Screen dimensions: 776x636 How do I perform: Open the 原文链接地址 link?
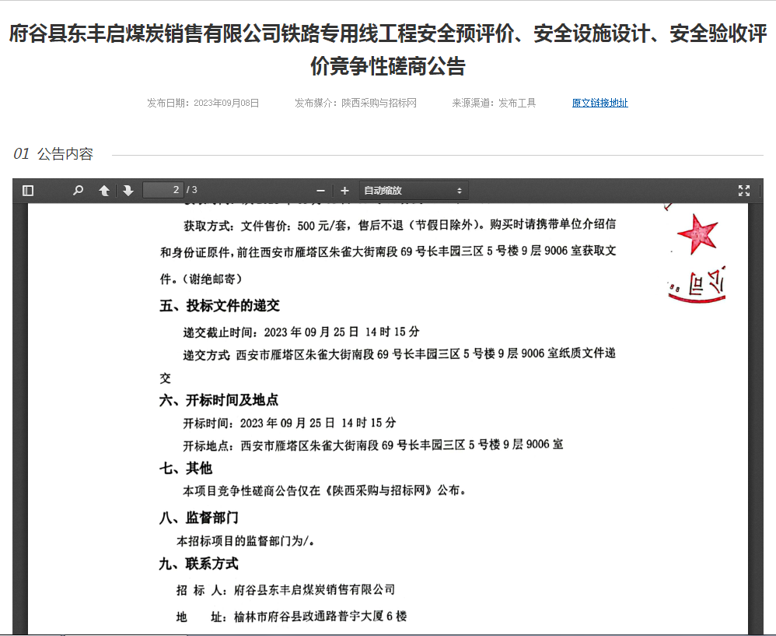tap(599, 103)
